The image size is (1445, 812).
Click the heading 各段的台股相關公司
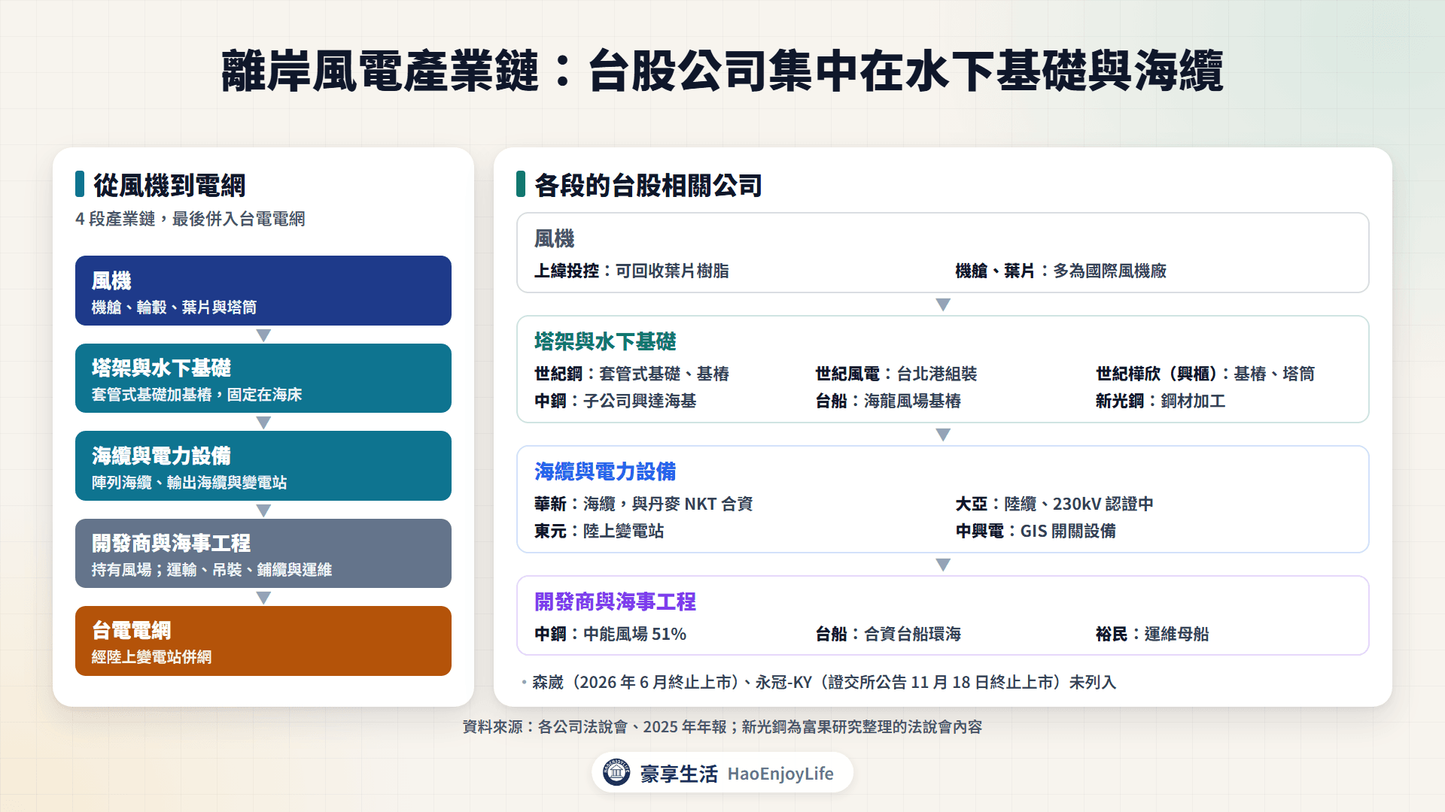(x=648, y=185)
